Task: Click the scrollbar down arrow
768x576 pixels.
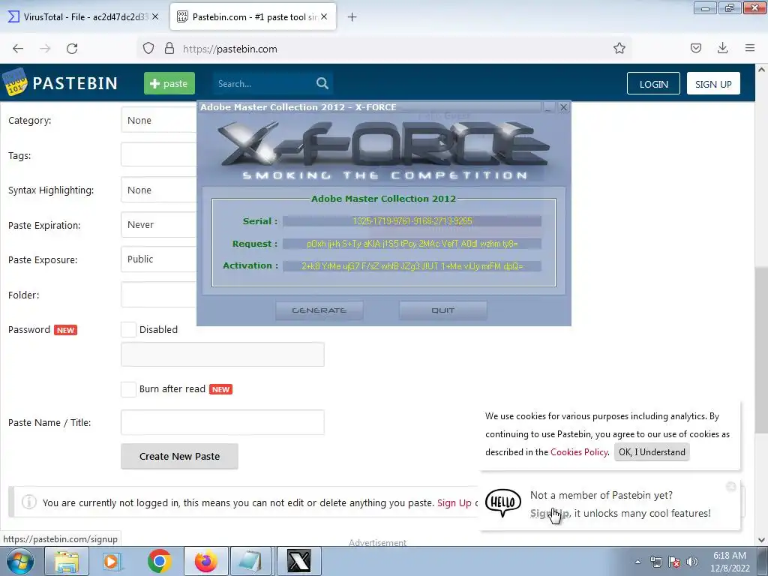Action: click(x=761, y=540)
